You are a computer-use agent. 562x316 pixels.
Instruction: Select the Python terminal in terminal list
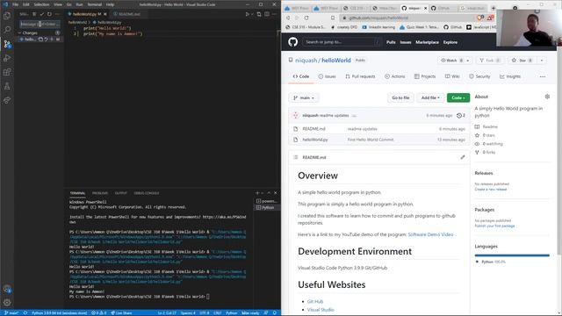(x=267, y=207)
